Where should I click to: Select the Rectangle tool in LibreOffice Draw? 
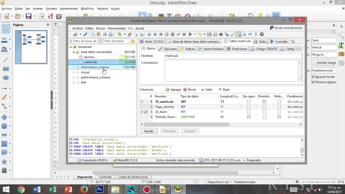click(6, 69)
